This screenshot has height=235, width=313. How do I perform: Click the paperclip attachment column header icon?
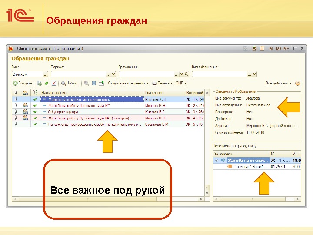[16, 93]
